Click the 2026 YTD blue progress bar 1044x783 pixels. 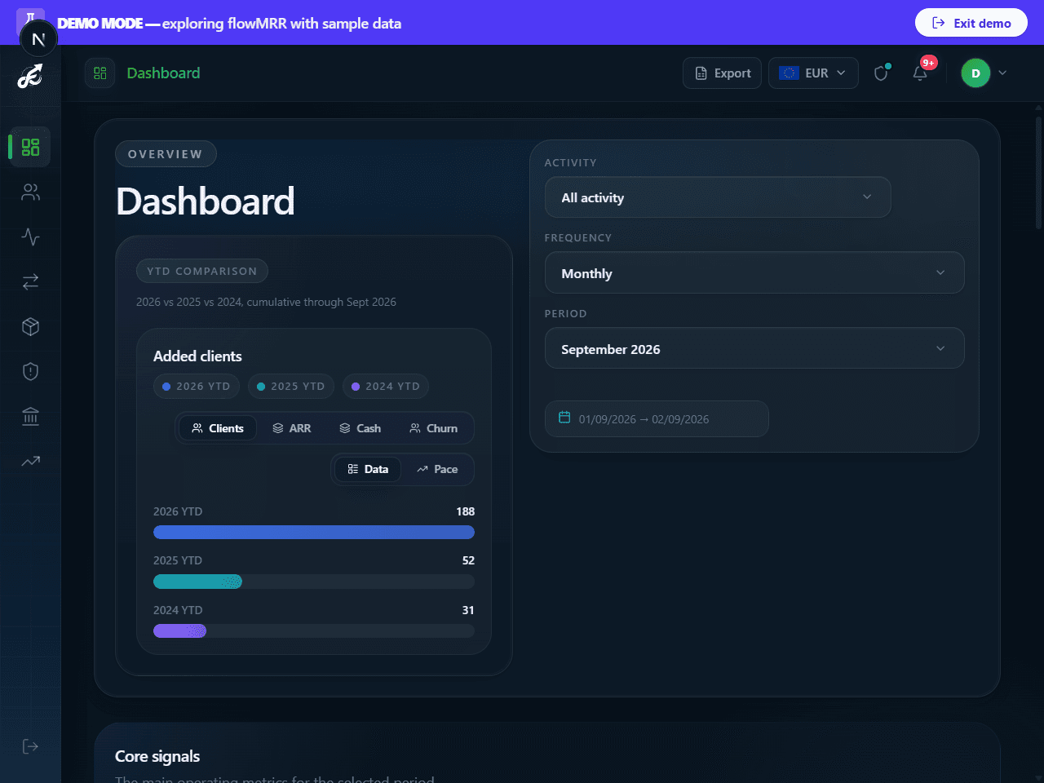coord(314,533)
